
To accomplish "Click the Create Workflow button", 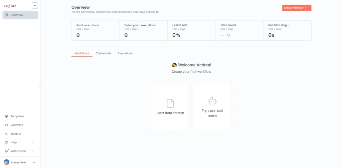I will [x=294, y=8].
